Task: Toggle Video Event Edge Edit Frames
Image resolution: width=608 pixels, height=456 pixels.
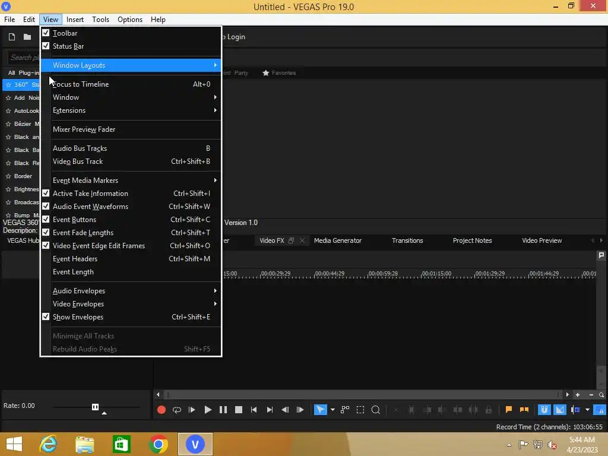Action: coord(131,246)
